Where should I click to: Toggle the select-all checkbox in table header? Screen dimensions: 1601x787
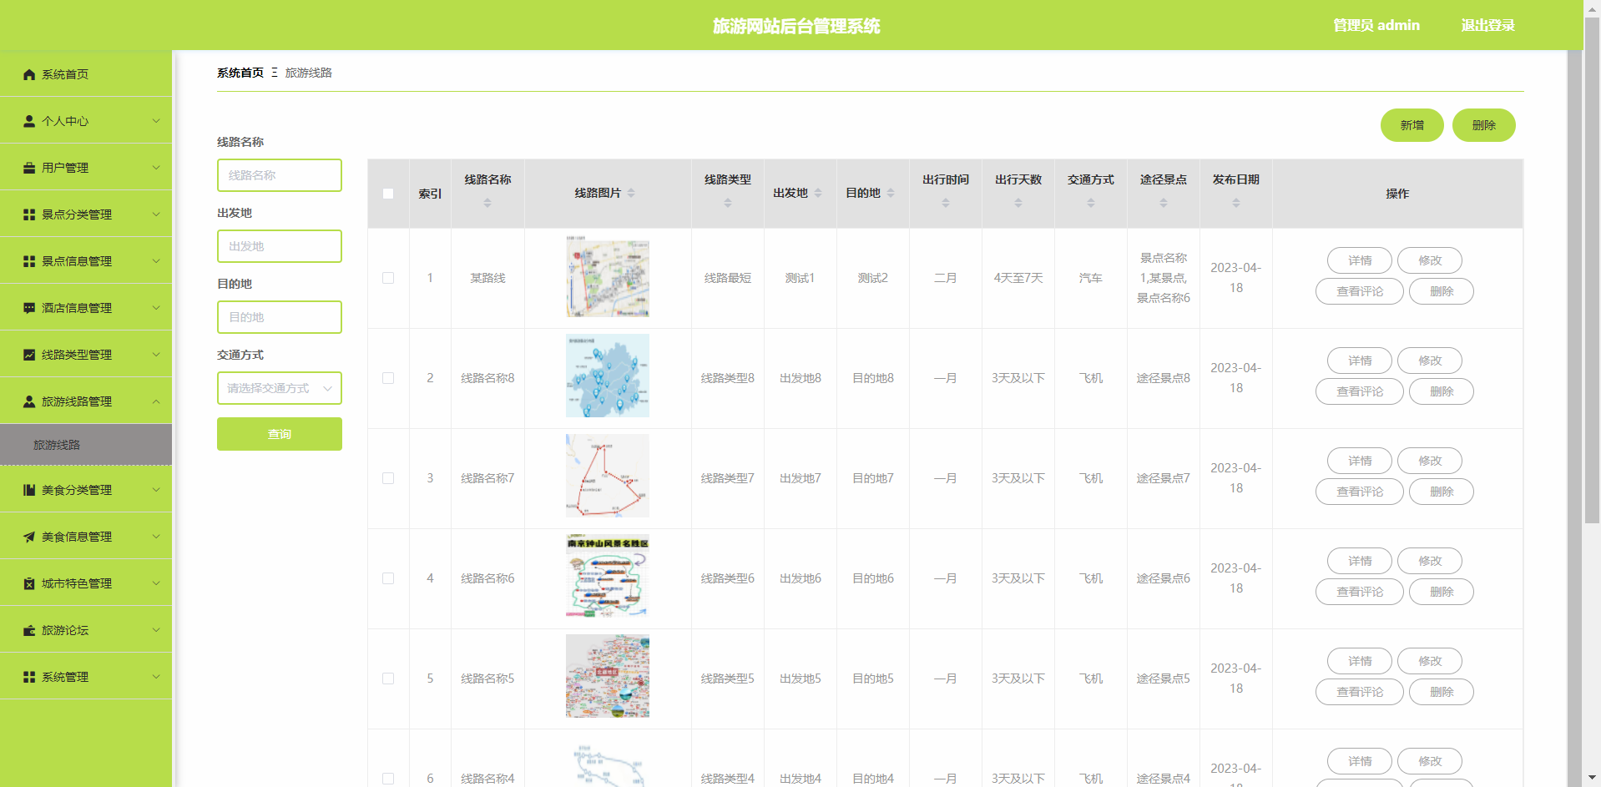pyautogui.click(x=388, y=194)
